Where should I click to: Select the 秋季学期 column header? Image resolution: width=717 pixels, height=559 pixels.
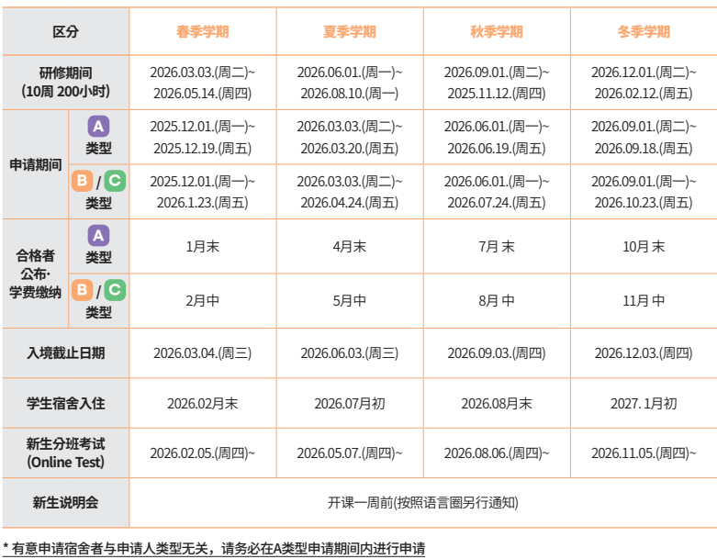pos(496,31)
